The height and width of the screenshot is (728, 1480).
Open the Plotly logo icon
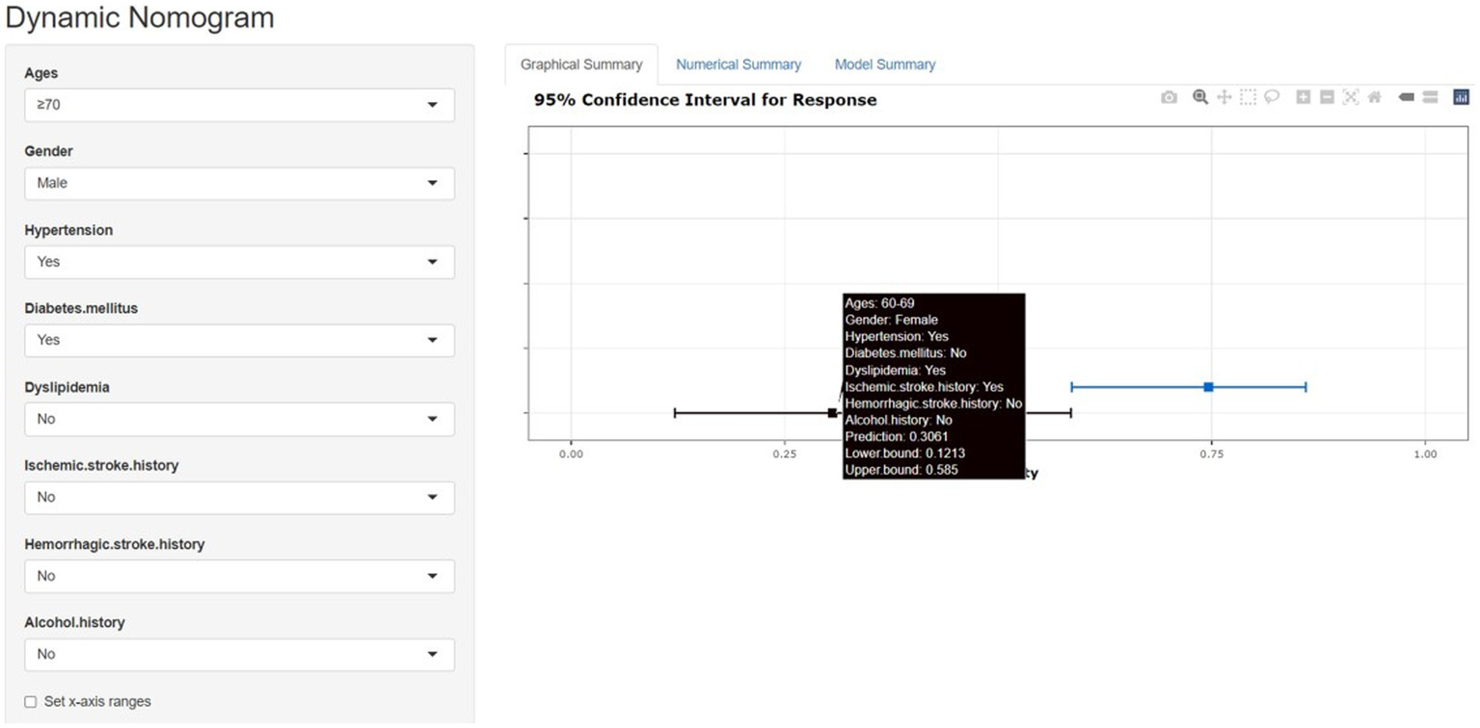pyautogui.click(x=1461, y=97)
